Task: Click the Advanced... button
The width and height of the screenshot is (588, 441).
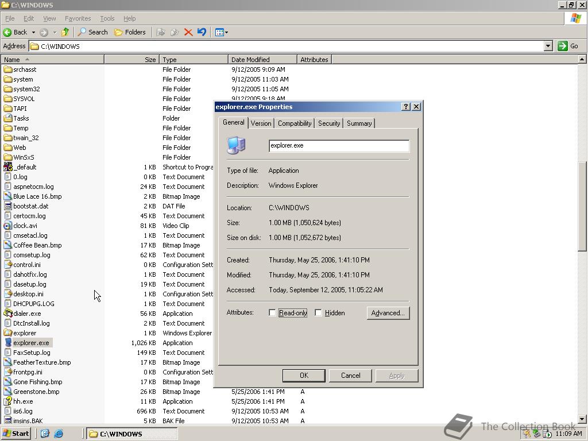Action: 388,313
